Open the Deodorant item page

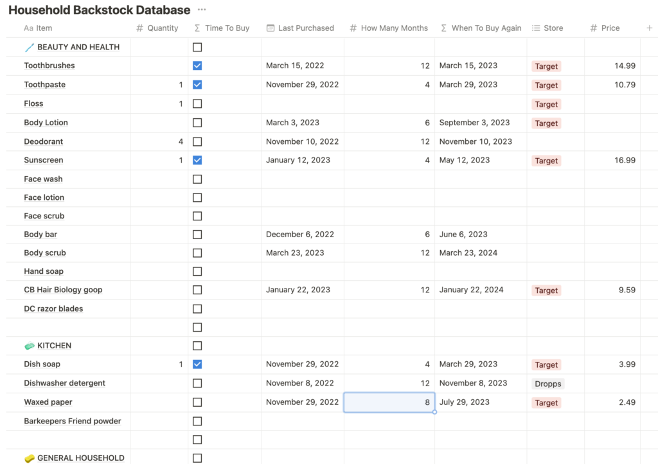click(x=44, y=141)
